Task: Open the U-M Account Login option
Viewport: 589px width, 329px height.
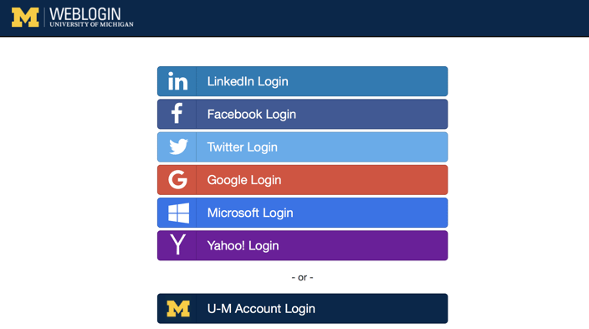Action: coord(302,309)
